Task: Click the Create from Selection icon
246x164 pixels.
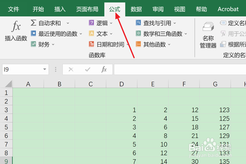Action: click(x=223, y=44)
